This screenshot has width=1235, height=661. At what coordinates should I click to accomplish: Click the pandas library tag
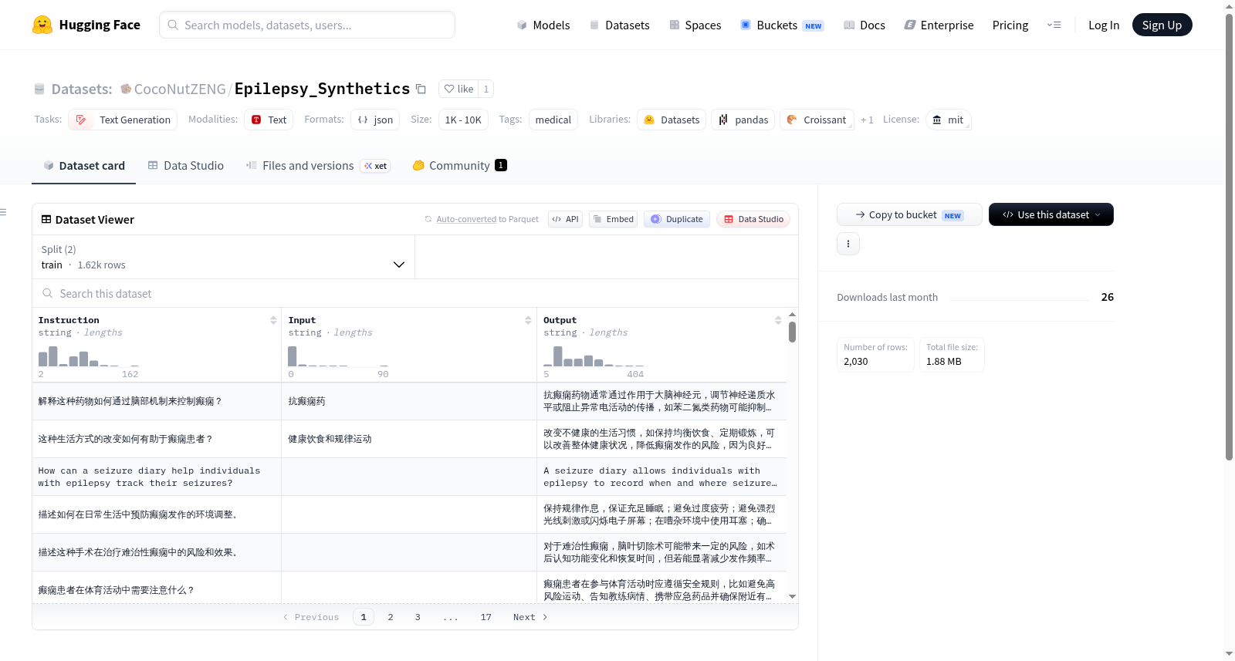pyautogui.click(x=743, y=120)
